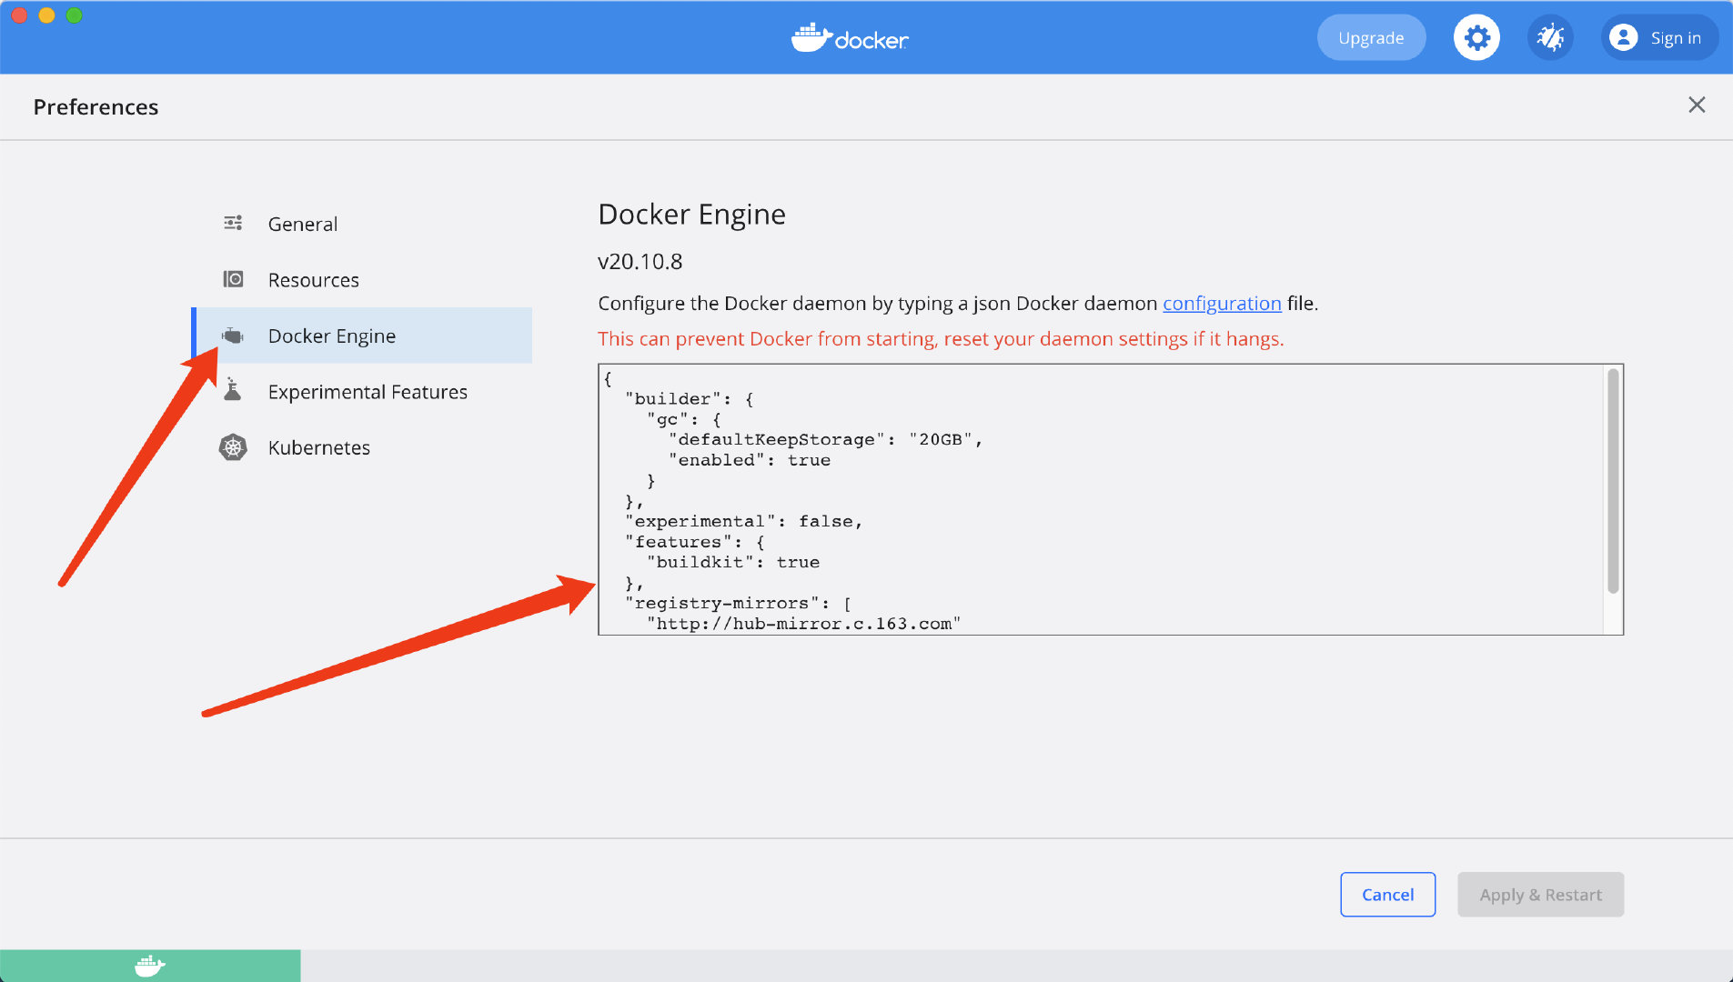
Task: Click the Docker Engine icon in sidebar
Action: pyautogui.click(x=233, y=336)
